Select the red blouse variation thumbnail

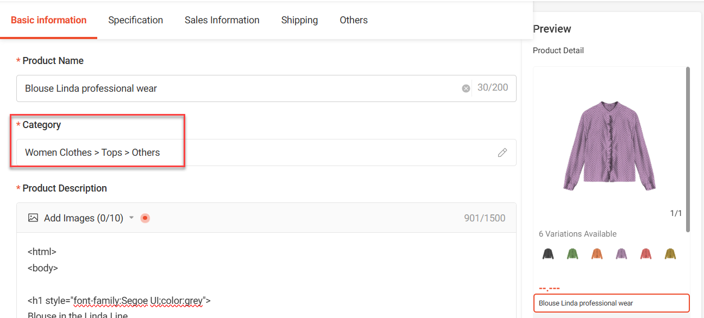646,253
